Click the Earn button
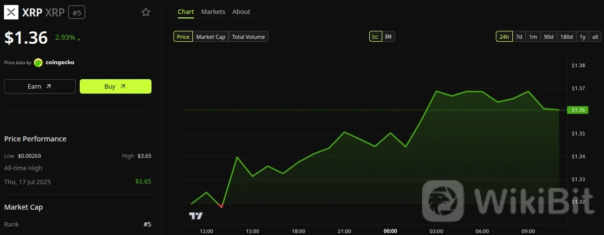This screenshot has height=235, width=604. (40, 86)
